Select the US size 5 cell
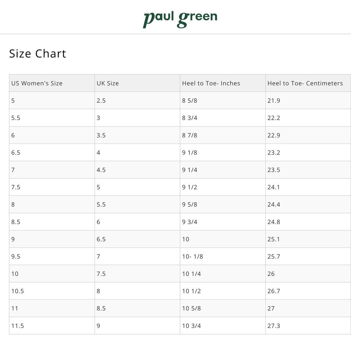Image resolution: width=351 pixels, height=351 pixels. 52,100
